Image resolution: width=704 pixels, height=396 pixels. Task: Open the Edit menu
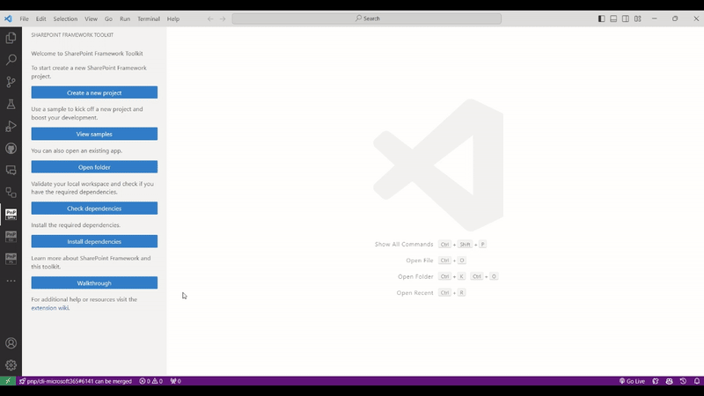click(x=40, y=18)
